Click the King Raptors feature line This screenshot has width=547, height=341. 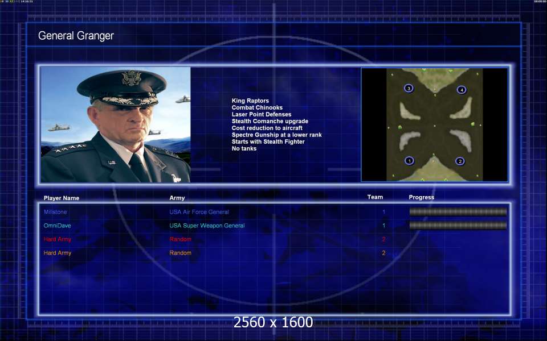(250, 101)
